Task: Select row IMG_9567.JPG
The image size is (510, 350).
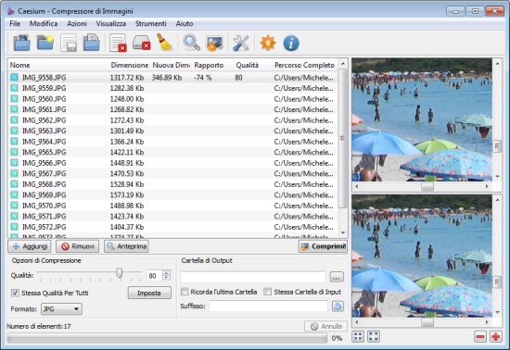Action: coord(173,173)
